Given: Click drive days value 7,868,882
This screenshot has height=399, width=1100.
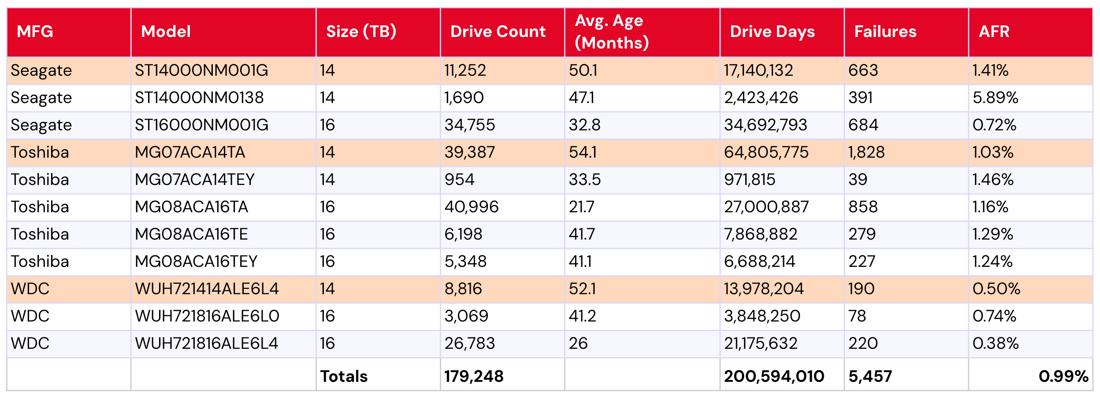Looking at the screenshot, I should click(x=761, y=234).
